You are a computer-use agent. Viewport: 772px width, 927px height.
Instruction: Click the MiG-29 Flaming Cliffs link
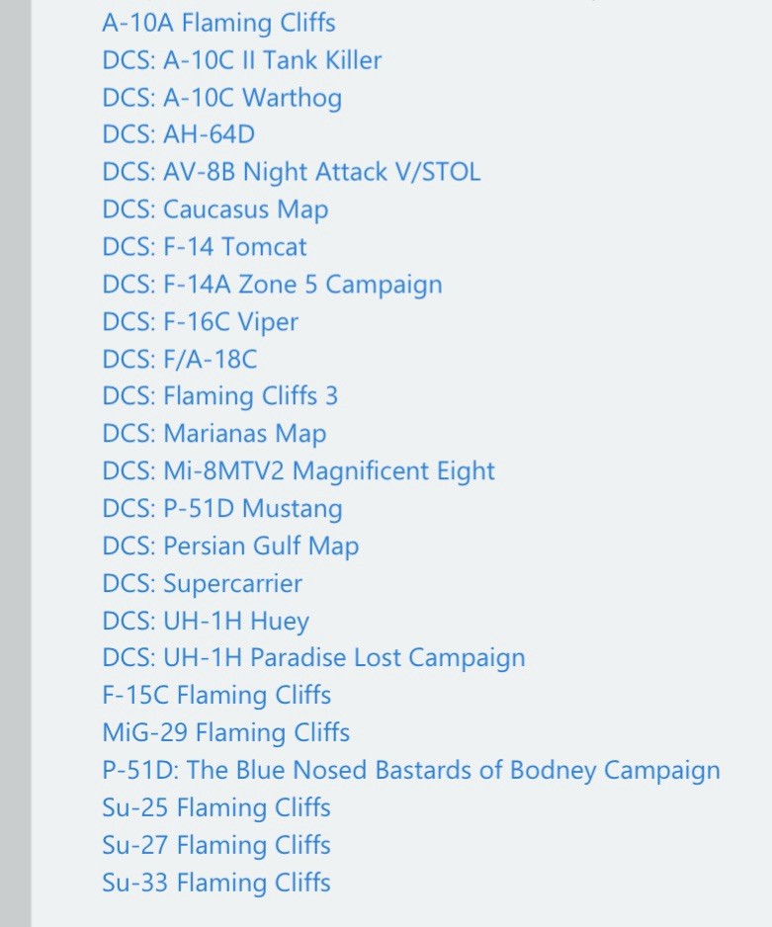coord(225,733)
